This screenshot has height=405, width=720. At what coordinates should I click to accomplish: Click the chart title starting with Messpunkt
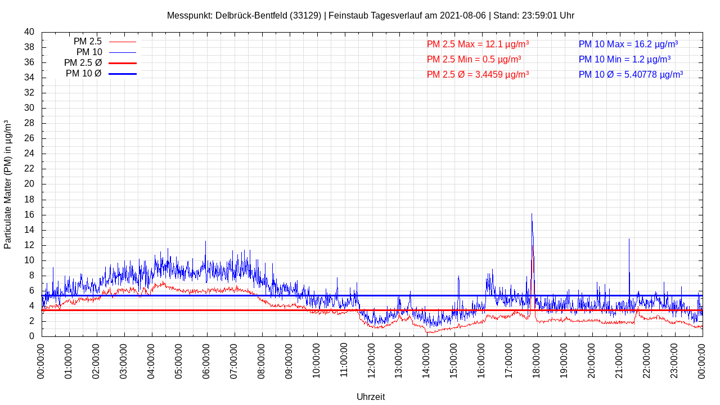(x=370, y=16)
